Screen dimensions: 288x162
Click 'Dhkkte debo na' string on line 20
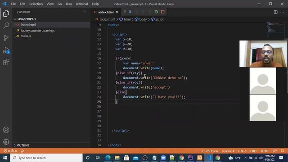[x=168, y=78]
